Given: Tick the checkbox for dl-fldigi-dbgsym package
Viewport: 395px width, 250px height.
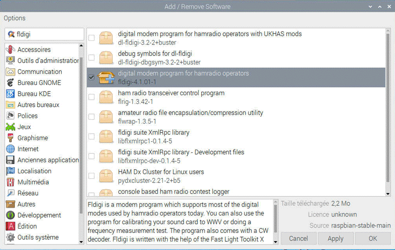Looking at the screenshot, I should pos(92,58).
